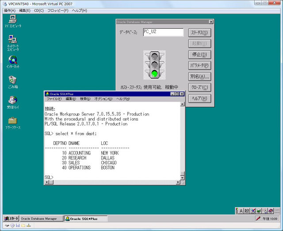Click the ヘルプ(H) button in Database Manager
The height and width of the screenshot is (231, 283).
pos(199,98)
